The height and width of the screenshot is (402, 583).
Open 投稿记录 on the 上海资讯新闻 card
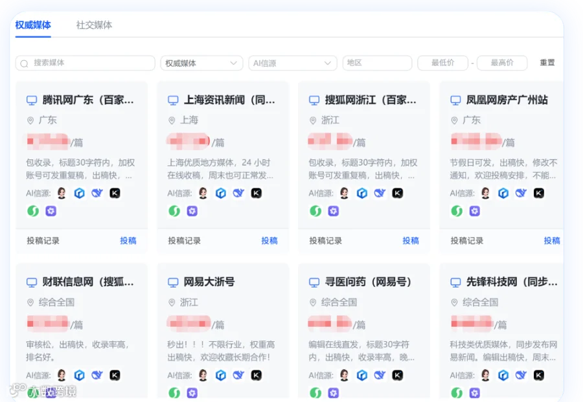point(184,240)
